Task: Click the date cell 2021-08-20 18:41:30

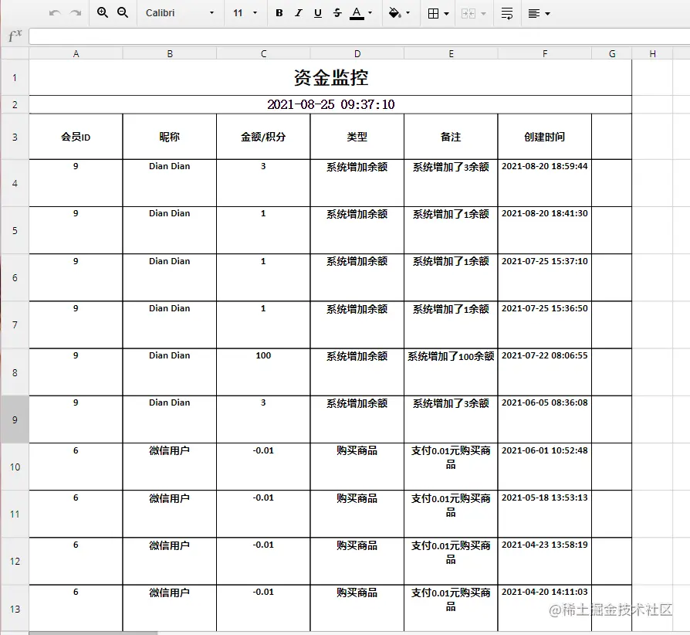Action: [545, 230]
